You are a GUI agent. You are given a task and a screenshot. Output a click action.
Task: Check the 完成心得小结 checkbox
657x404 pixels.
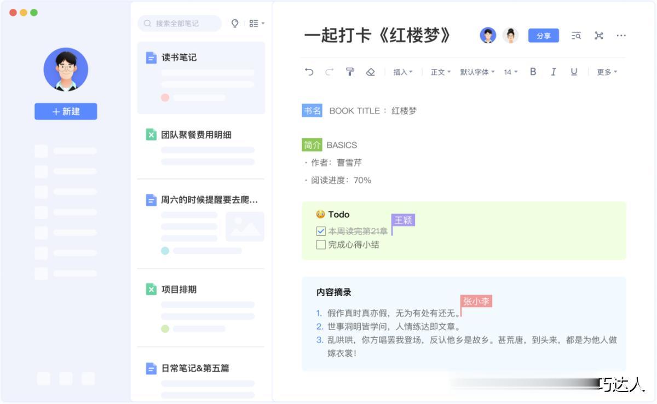(321, 245)
